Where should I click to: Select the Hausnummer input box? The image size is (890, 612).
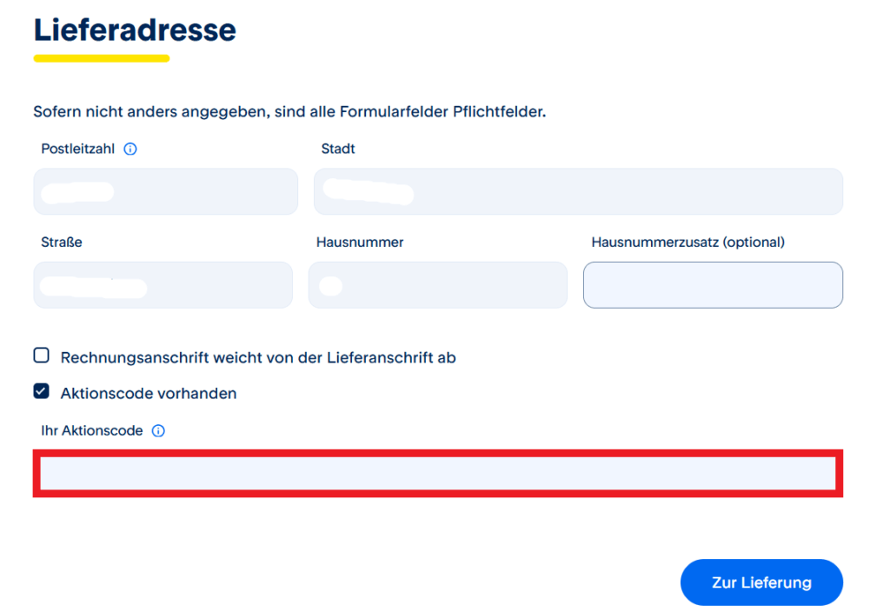437,284
